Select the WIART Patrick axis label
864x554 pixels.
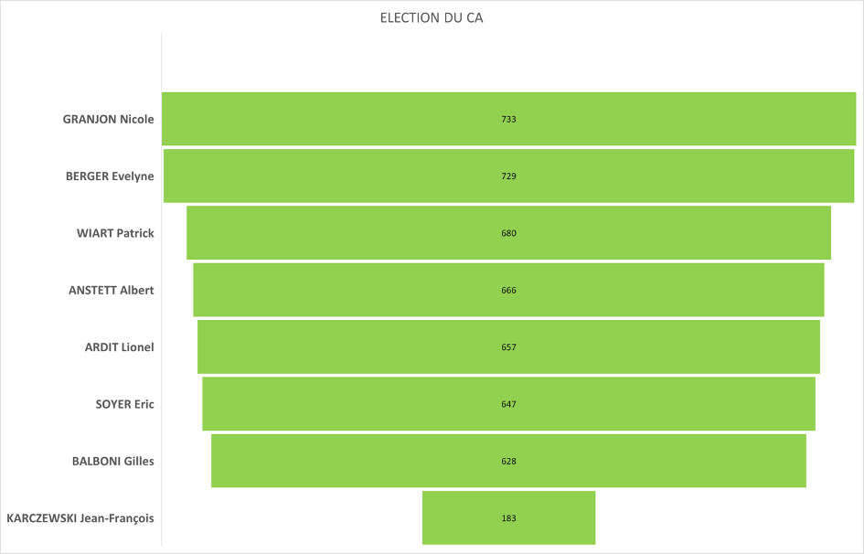[115, 233]
